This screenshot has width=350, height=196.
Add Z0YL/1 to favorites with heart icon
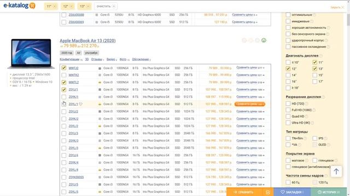pyautogui.click(x=80, y=104)
